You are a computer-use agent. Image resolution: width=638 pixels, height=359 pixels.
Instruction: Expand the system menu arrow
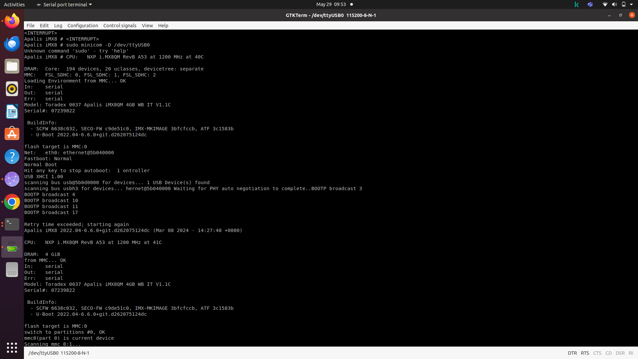(x=631, y=4)
